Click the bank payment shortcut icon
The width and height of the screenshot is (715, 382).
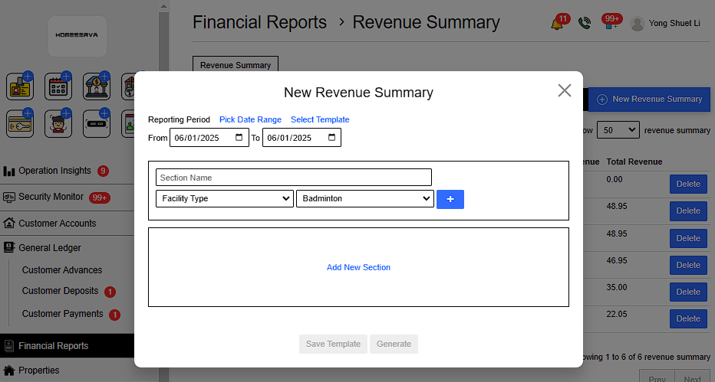click(96, 87)
